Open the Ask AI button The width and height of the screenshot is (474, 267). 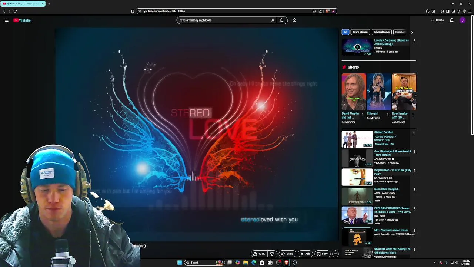(x=305, y=254)
